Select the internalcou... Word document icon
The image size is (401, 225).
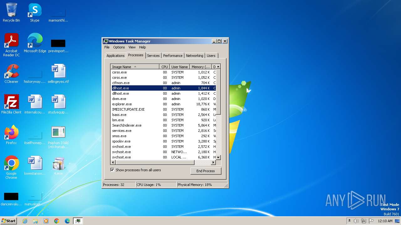[x=35, y=104]
